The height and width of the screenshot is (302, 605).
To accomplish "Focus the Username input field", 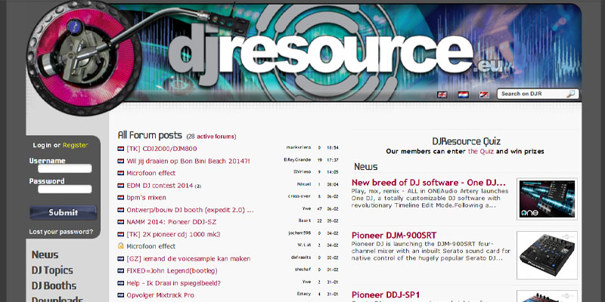I will [65, 168].
